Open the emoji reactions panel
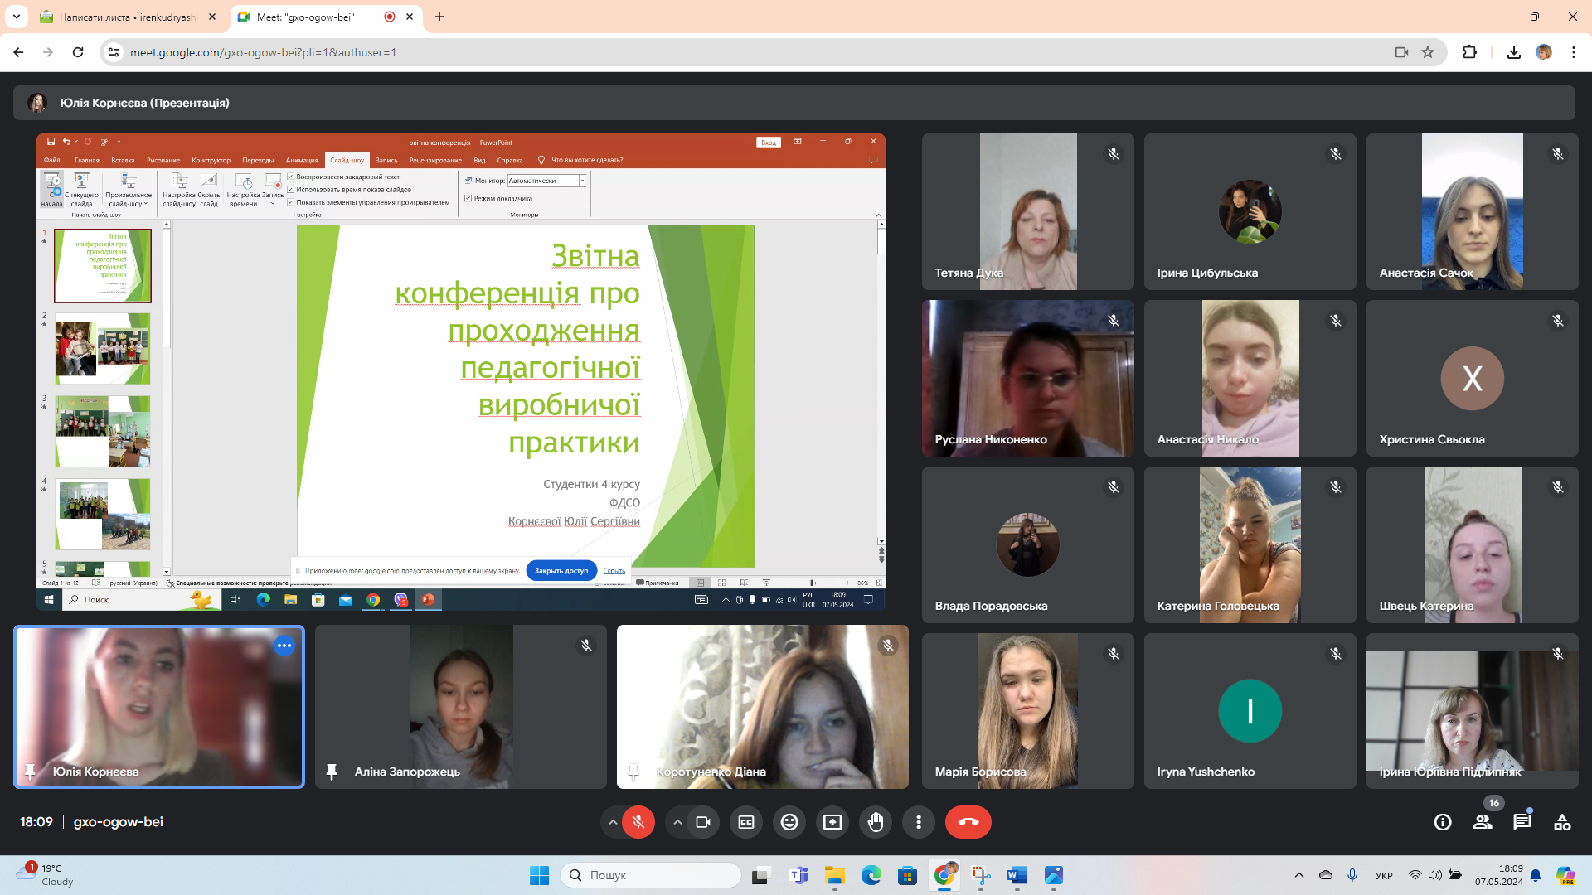 click(x=789, y=822)
